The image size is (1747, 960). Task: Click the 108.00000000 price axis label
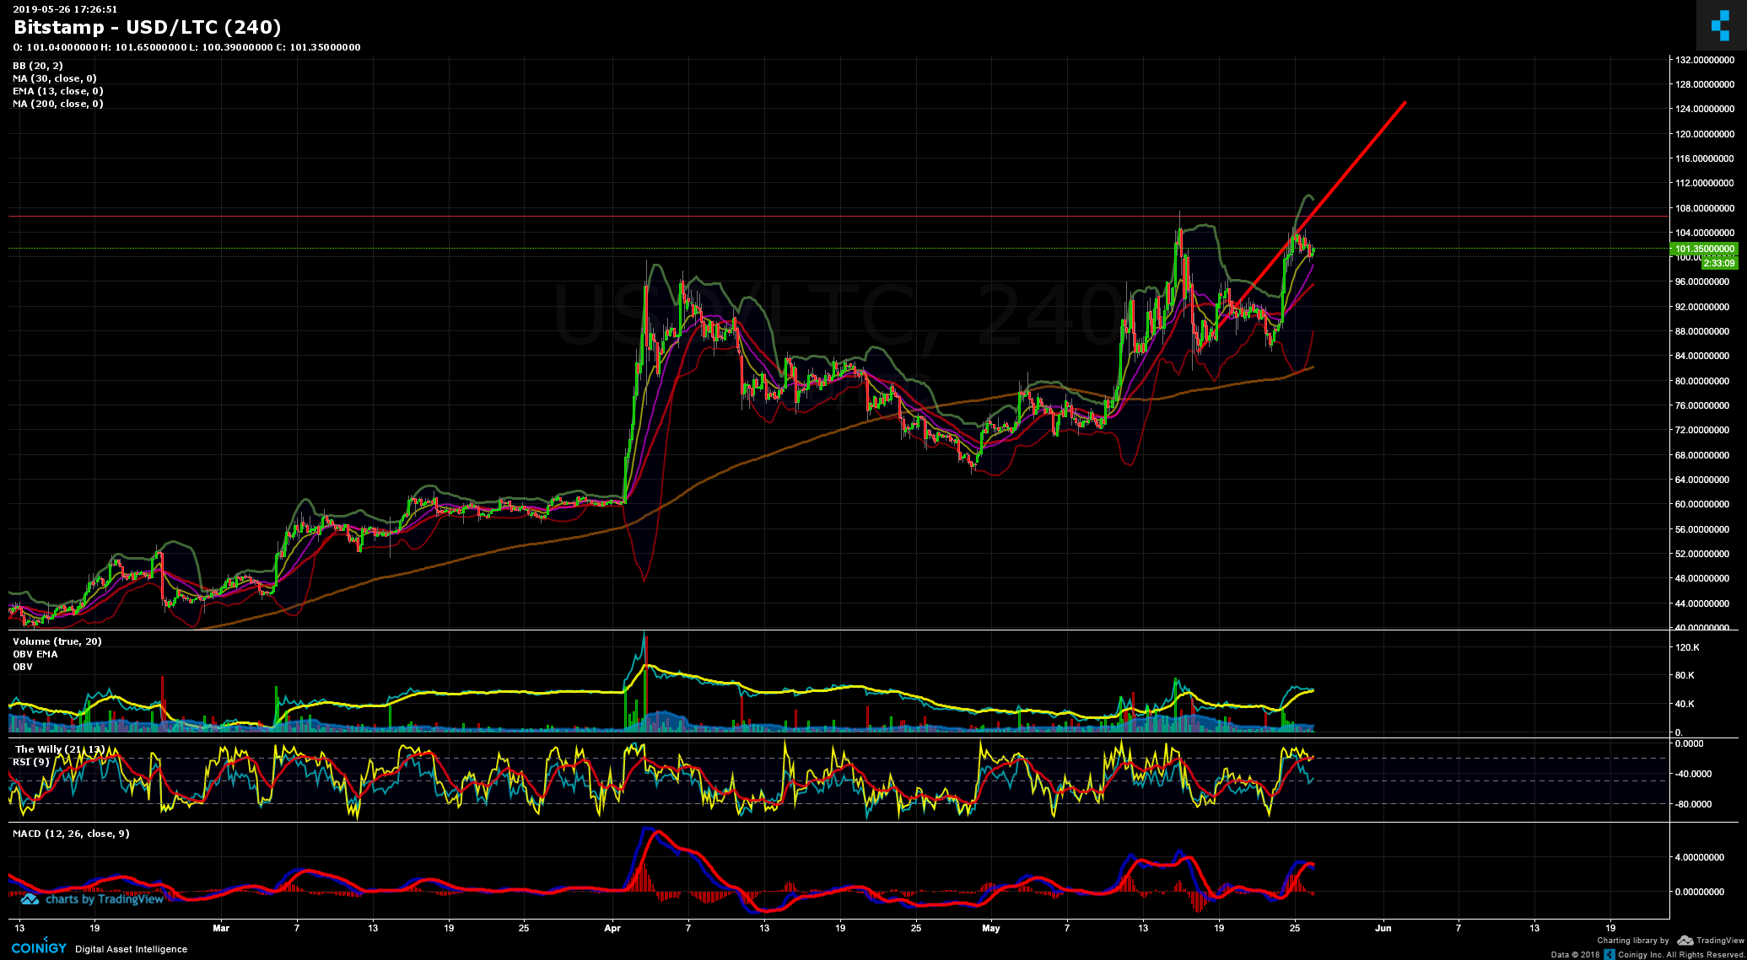1705,208
